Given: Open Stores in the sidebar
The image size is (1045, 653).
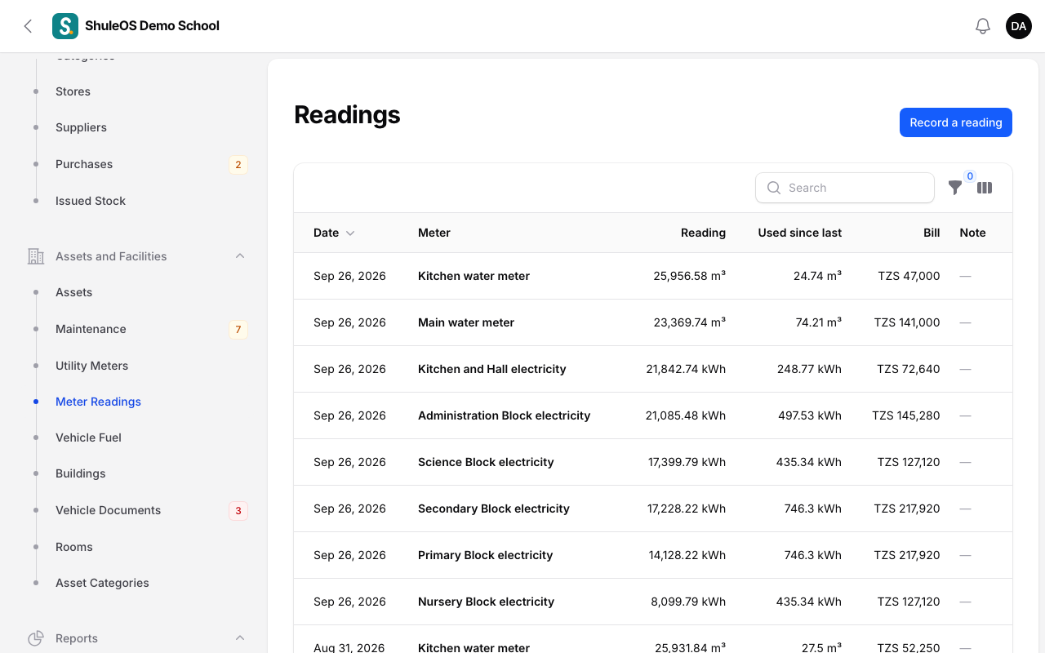Looking at the screenshot, I should [x=73, y=91].
